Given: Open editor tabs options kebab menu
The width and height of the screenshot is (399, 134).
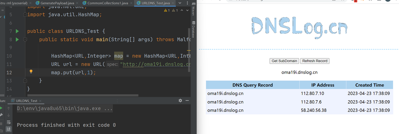Looking at the screenshot, I should (x=187, y=3).
